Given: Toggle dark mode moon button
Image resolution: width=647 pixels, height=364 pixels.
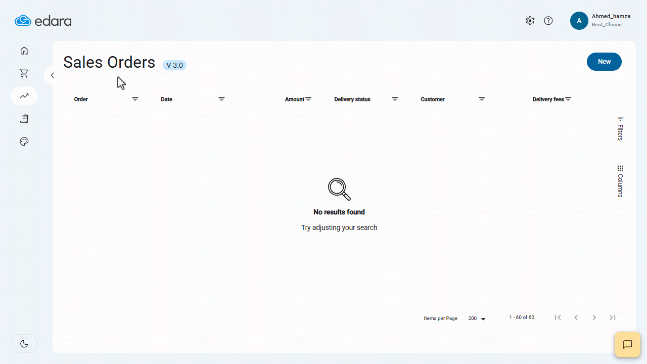Looking at the screenshot, I should tap(24, 344).
